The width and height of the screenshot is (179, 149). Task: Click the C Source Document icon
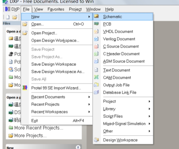click(x=96, y=46)
